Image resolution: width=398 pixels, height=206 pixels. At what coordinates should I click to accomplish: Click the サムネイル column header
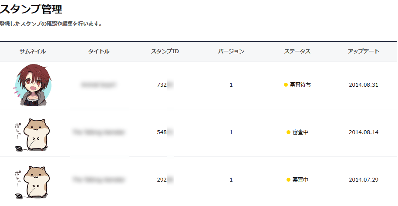pos(33,51)
